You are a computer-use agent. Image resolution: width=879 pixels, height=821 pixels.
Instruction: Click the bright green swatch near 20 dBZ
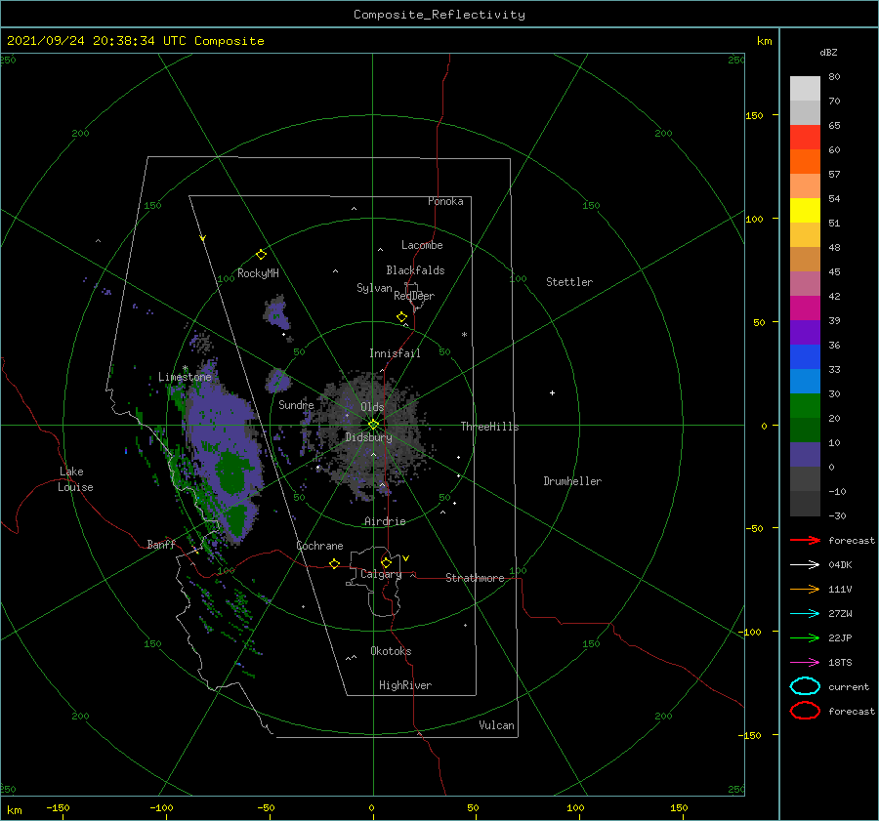tap(805, 406)
